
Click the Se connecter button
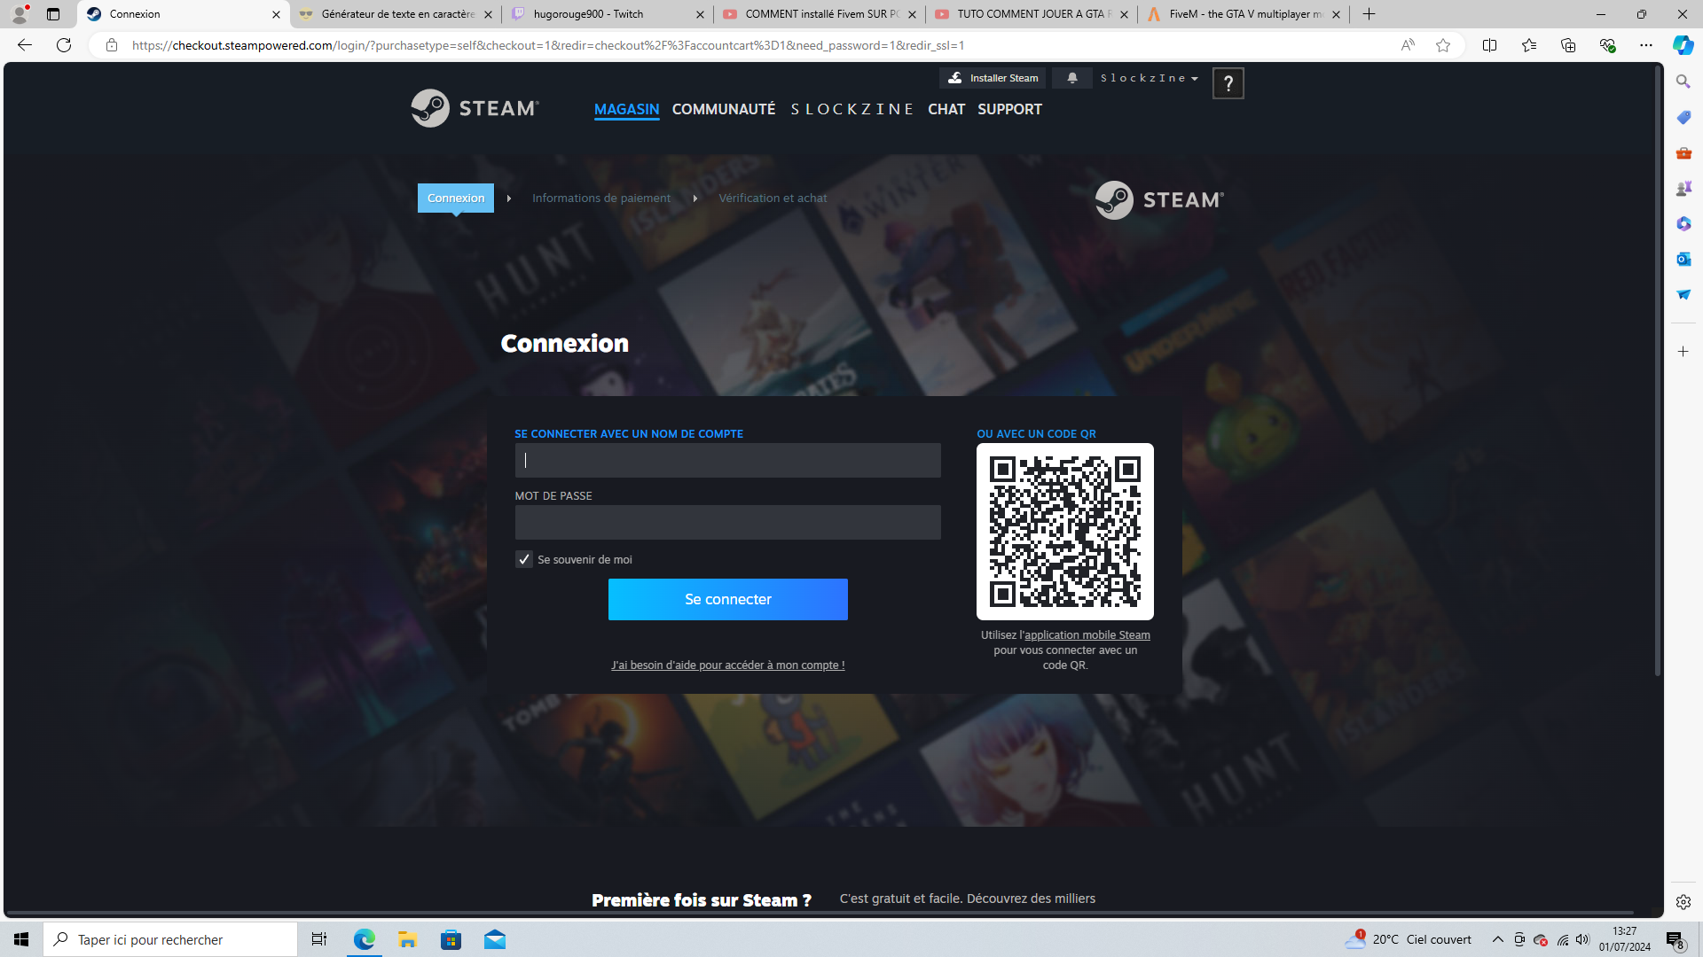[x=727, y=599]
